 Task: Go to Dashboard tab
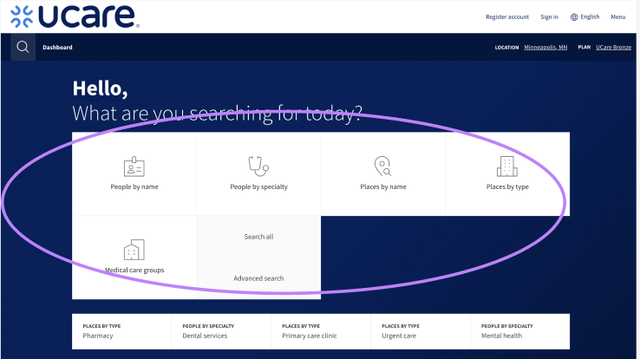57,48
